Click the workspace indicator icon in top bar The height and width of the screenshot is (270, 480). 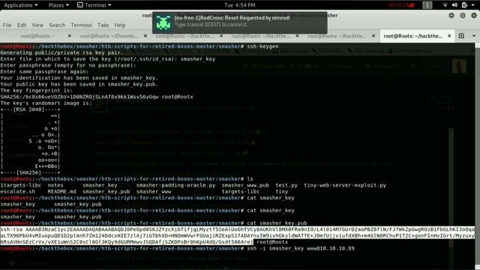pos(427,5)
